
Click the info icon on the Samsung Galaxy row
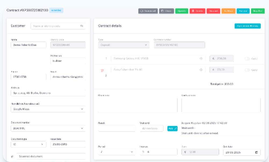pos(200,58)
